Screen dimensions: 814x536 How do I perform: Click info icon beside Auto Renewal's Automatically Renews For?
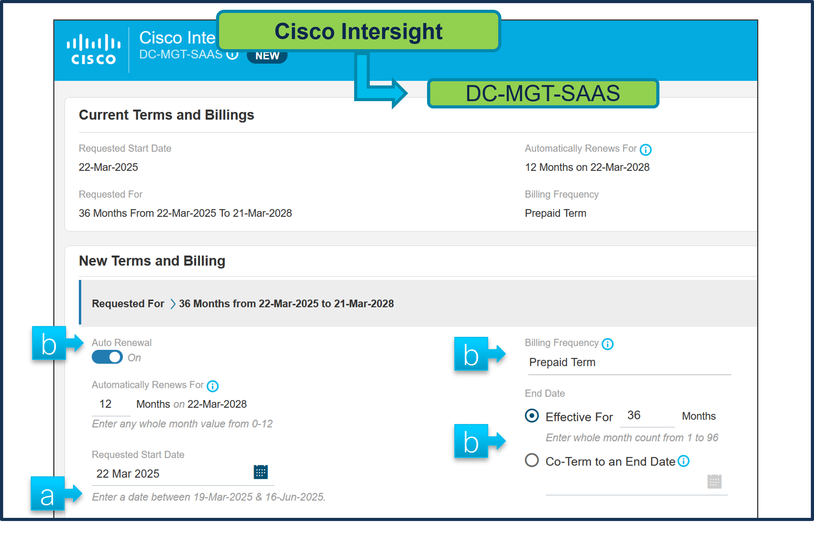[x=212, y=386]
